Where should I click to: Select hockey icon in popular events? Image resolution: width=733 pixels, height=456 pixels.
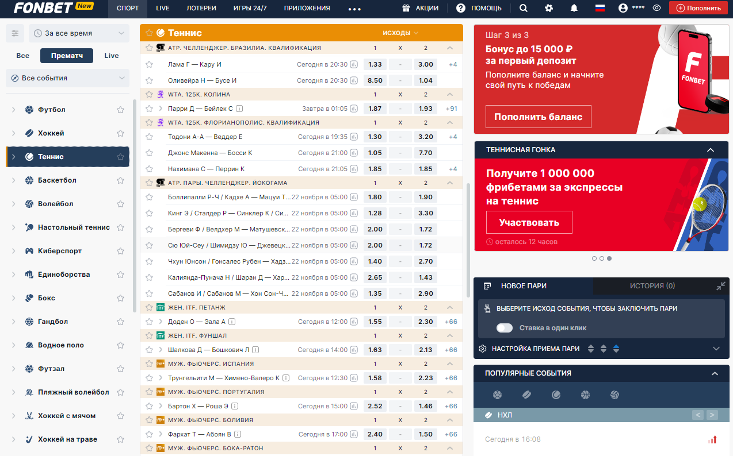[x=526, y=395]
